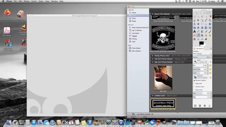Viewport: 226px width, 127px height.
Task: Select the Sworn Few Support screenshot thumbnail
Action: pos(163,103)
